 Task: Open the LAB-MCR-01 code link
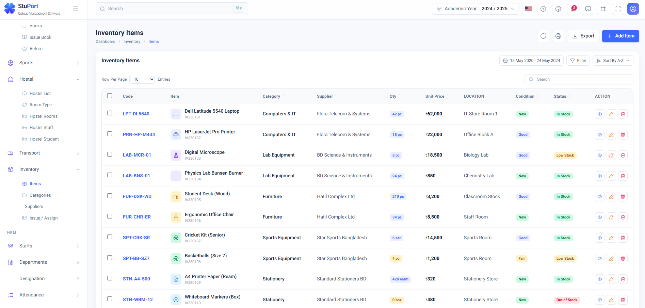[x=137, y=155]
